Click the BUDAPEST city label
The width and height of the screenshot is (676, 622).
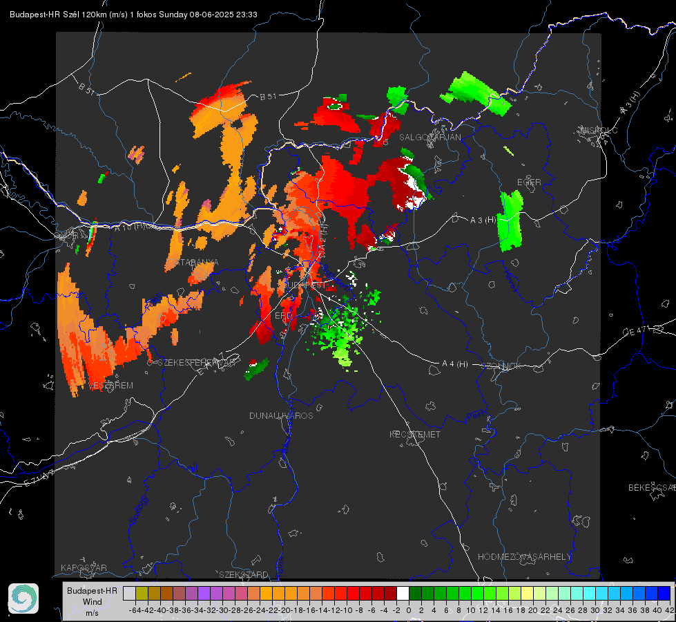[305, 285]
